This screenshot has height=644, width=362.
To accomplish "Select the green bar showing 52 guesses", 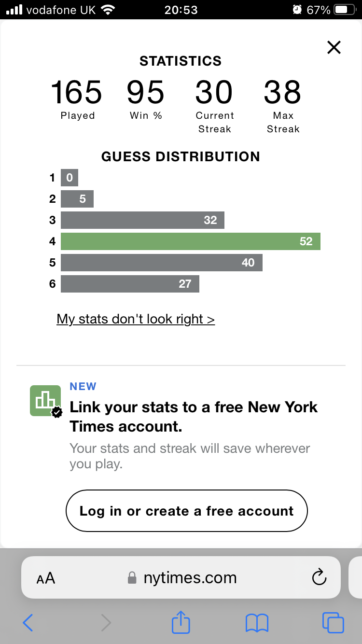I will (191, 241).
